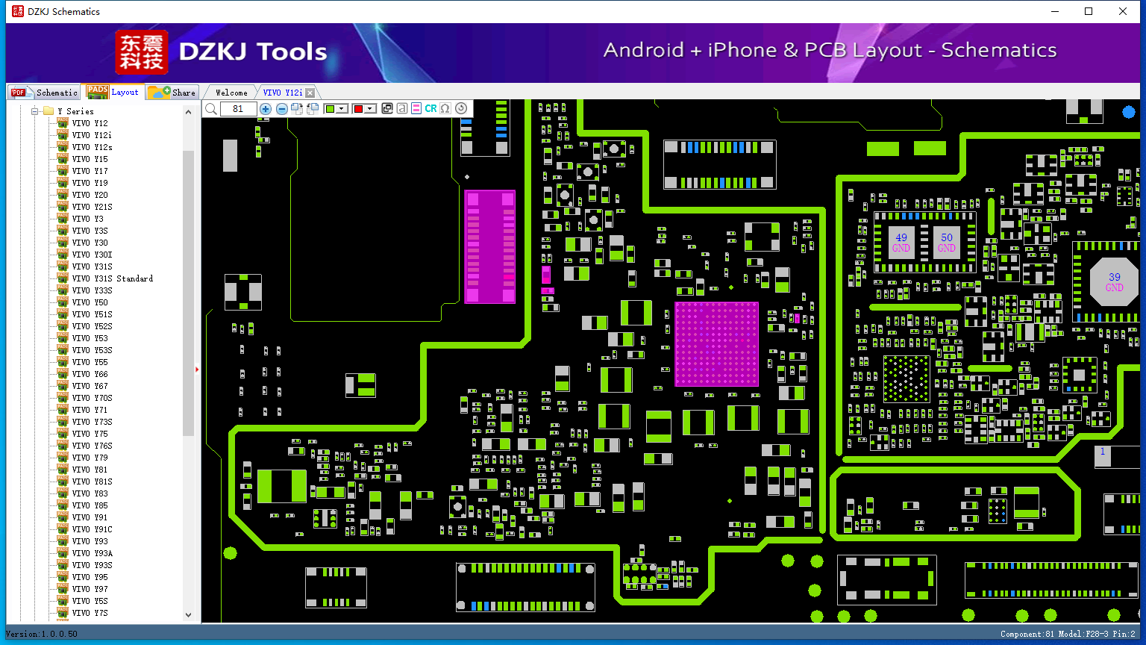This screenshot has height=645, width=1146.
Task: Click the Y Series folder icon
Action: coord(48,111)
